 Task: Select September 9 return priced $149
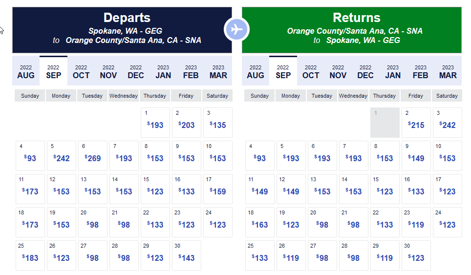416,156
